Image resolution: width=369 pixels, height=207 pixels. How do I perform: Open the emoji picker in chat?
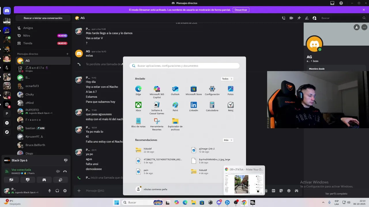(x=289, y=191)
